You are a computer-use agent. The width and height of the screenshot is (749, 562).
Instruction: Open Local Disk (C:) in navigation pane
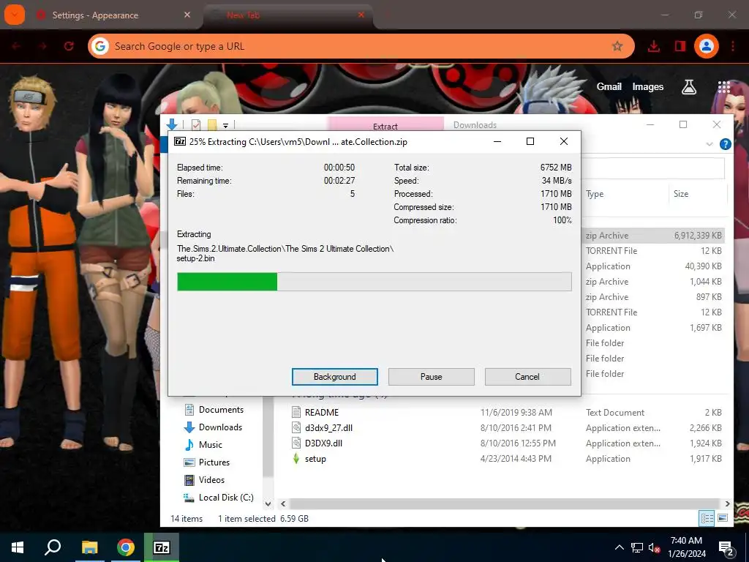pyautogui.click(x=226, y=498)
